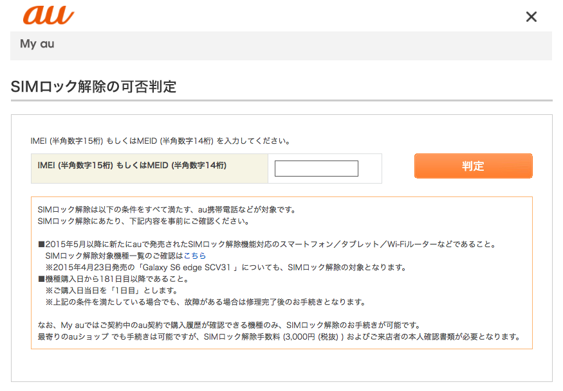Click the orange 判定 button
Image resolution: width=563 pixels, height=391 pixels.
pos(473,166)
